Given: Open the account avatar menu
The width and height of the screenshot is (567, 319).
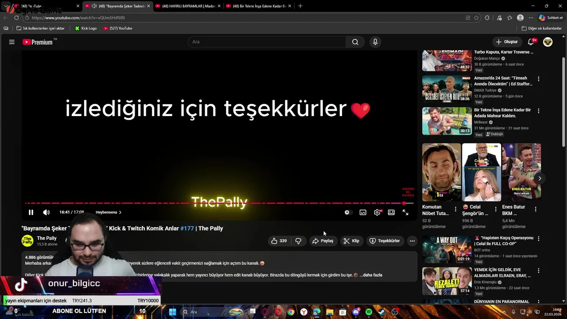Looking at the screenshot, I should pyautogui.click(x=548, y=42).
